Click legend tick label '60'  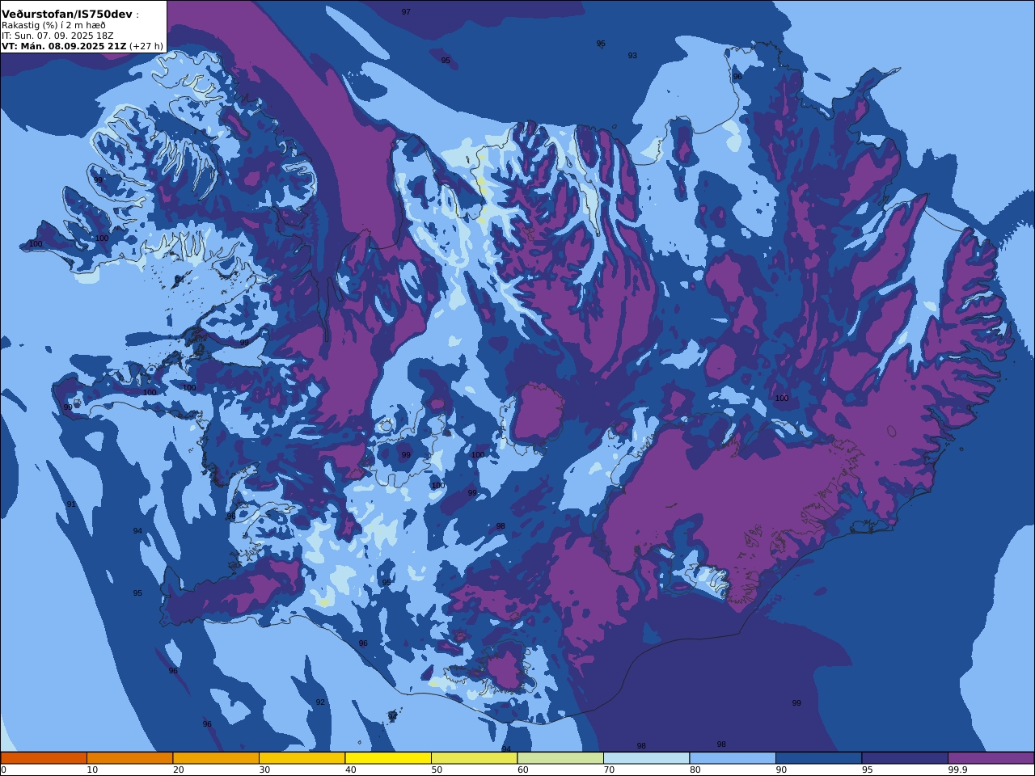click(522, 770)
